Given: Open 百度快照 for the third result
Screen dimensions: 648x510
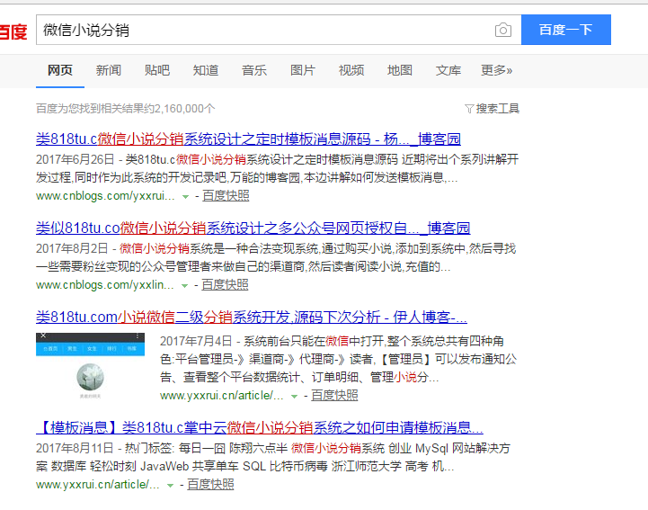Looking at the screenshot, I should point(334,396).
